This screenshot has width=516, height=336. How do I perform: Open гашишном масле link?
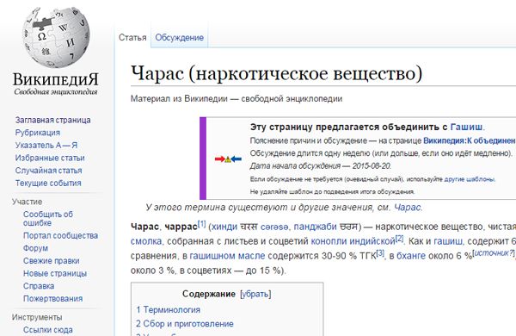[x=227, y=256]
